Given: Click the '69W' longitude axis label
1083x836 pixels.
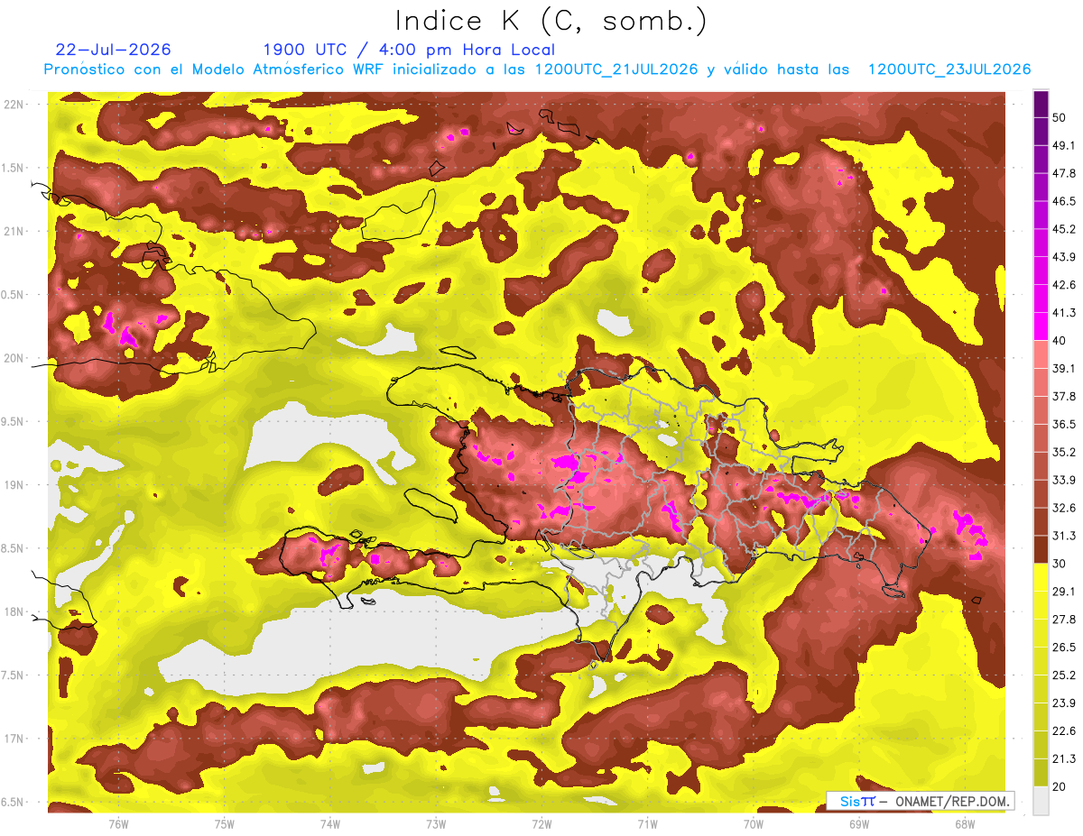Looking at the screenshot, I should point(859,824).
